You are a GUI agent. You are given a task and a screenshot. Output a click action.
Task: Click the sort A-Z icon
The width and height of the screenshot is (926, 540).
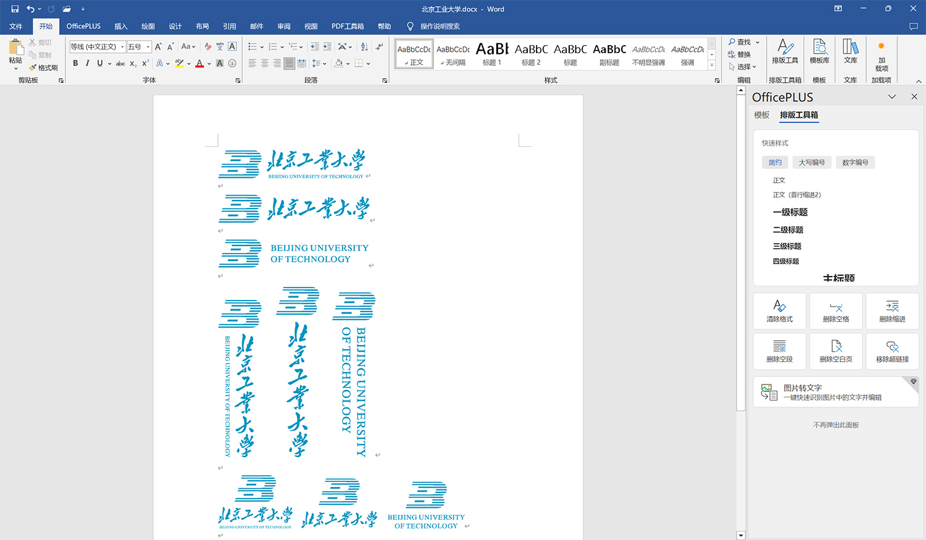click(364, 46)
